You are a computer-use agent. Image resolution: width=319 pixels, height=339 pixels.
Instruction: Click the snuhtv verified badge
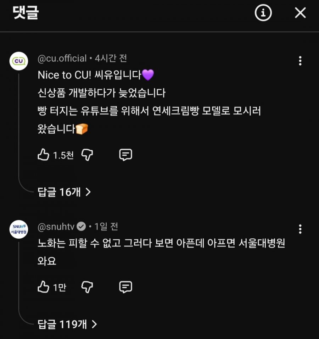pyautogui.click(x=81, y=226)
